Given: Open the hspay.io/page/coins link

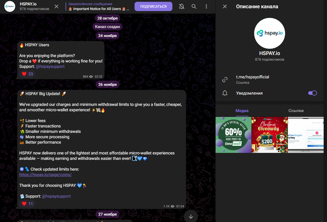Looking at the screenshot, I should (45, 174).
